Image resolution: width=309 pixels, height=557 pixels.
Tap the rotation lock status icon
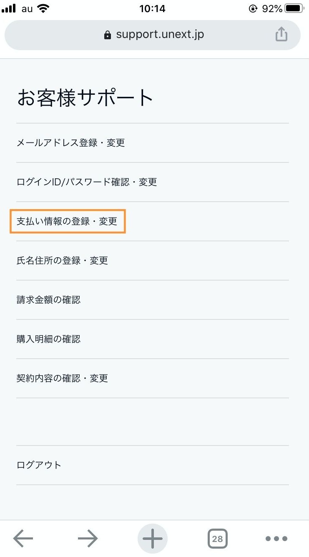click(253, 8)
